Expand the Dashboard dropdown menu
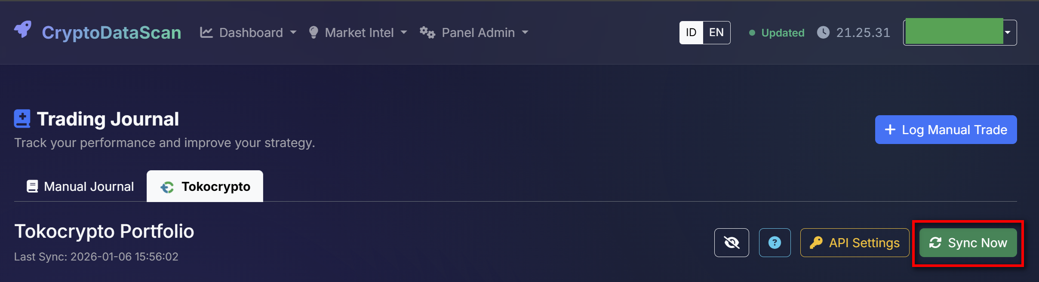Screen dimensions: 1039x282 [294, 32]
